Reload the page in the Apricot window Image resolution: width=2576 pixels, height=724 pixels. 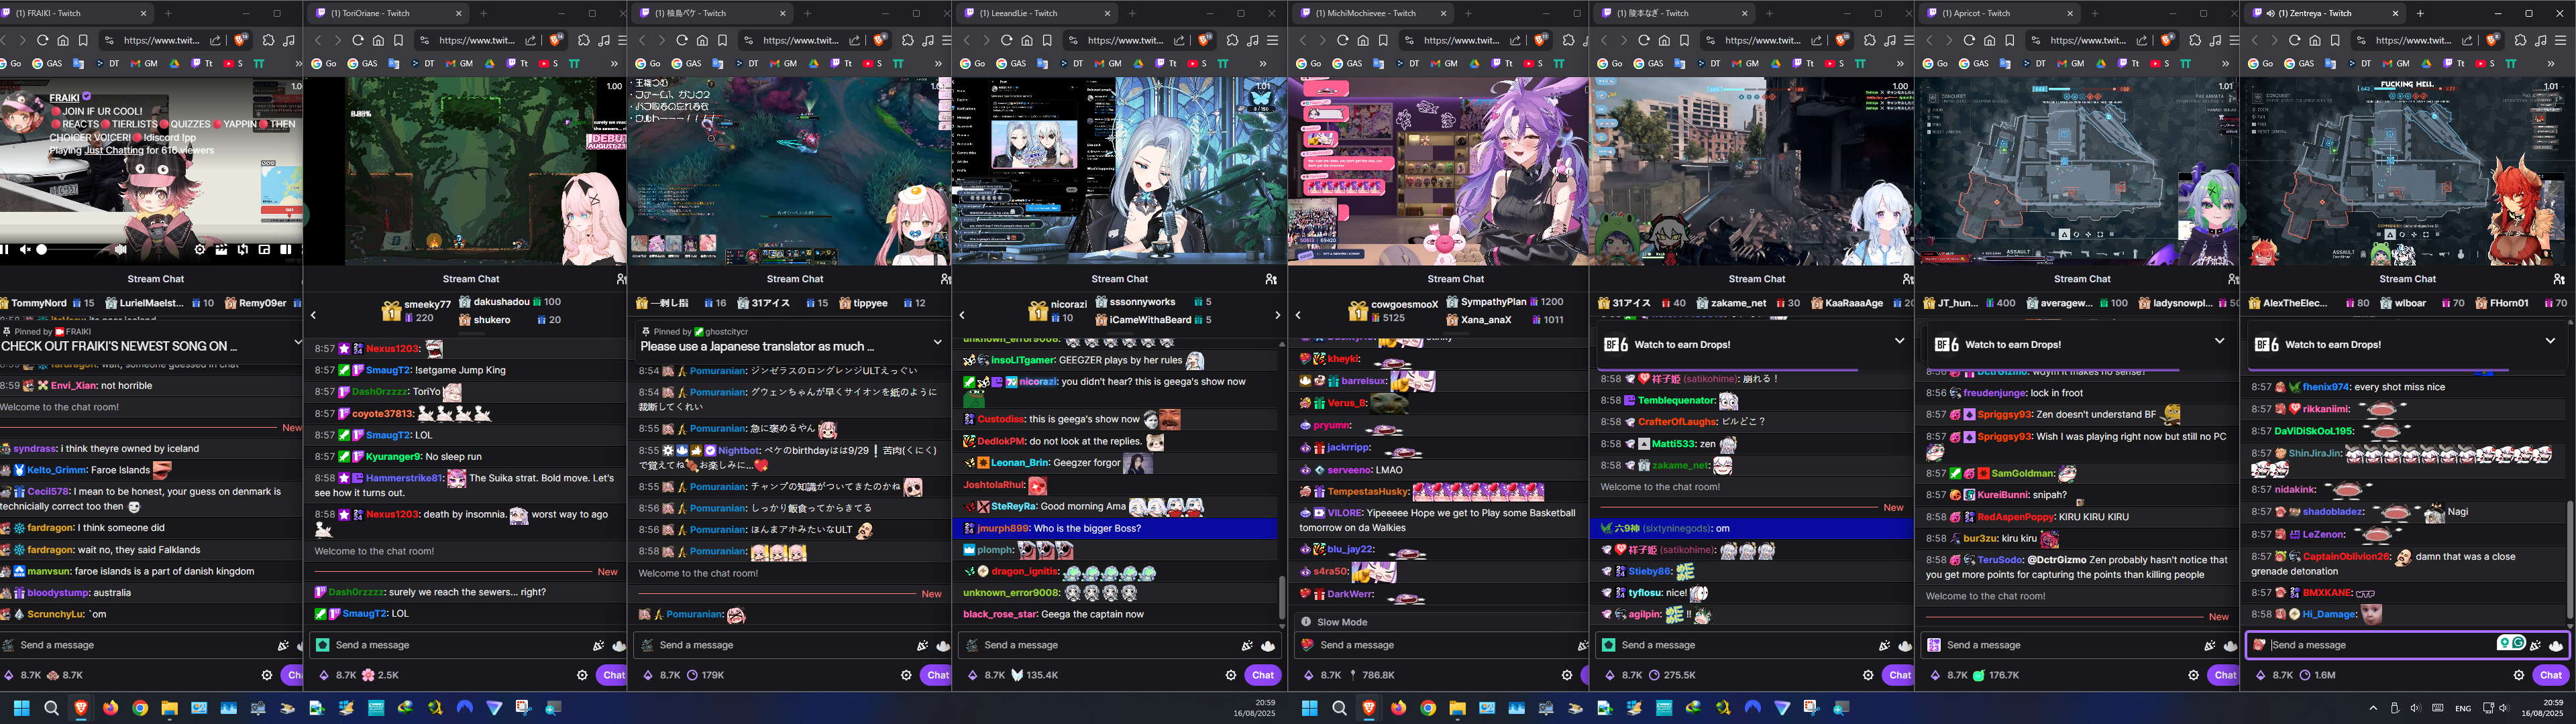pyautogui.click(x=1968, y=40)
